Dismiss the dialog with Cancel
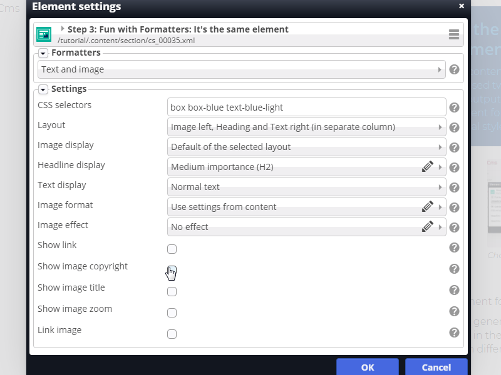This screenshot has height=375, width=501. coord(436,367)
